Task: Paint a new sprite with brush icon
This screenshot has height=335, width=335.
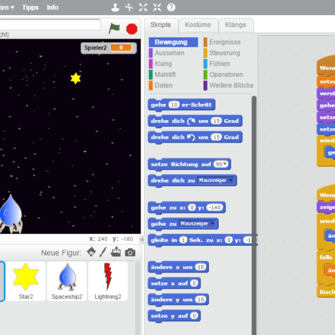Action: 103,252
